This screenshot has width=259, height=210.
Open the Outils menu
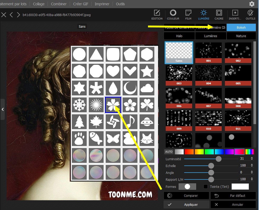pos(120,4)
